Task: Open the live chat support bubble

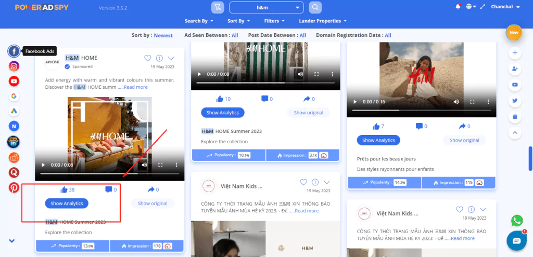Action: (x=517, y=240)
